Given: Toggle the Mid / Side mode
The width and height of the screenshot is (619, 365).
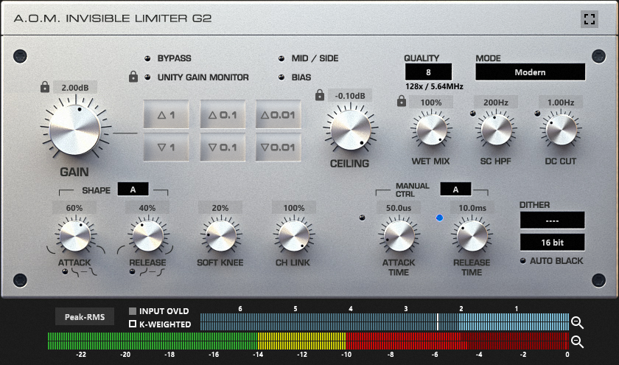Looking at the screenshot, I should pyautogui.click(x=281, y=58).
